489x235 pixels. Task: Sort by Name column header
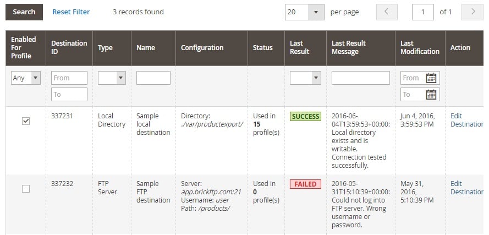tap(146, 48)
